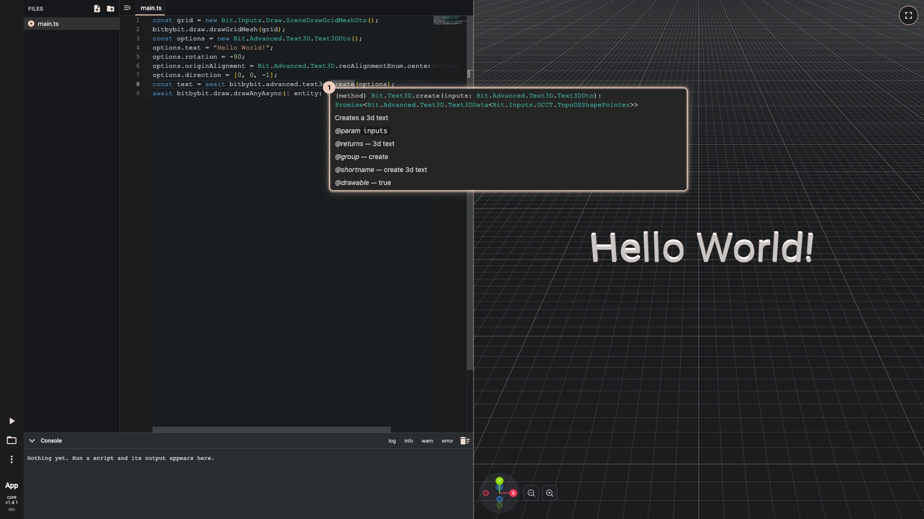
Task: Clear the console output
Action: click(x=465, y=441)
